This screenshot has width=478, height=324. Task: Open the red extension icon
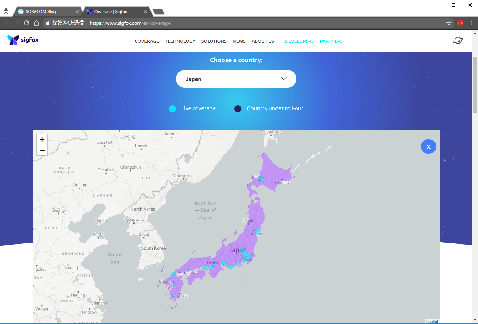tap(460, 23)
